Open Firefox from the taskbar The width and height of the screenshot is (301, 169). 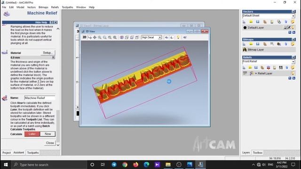[x=136, y=165]
